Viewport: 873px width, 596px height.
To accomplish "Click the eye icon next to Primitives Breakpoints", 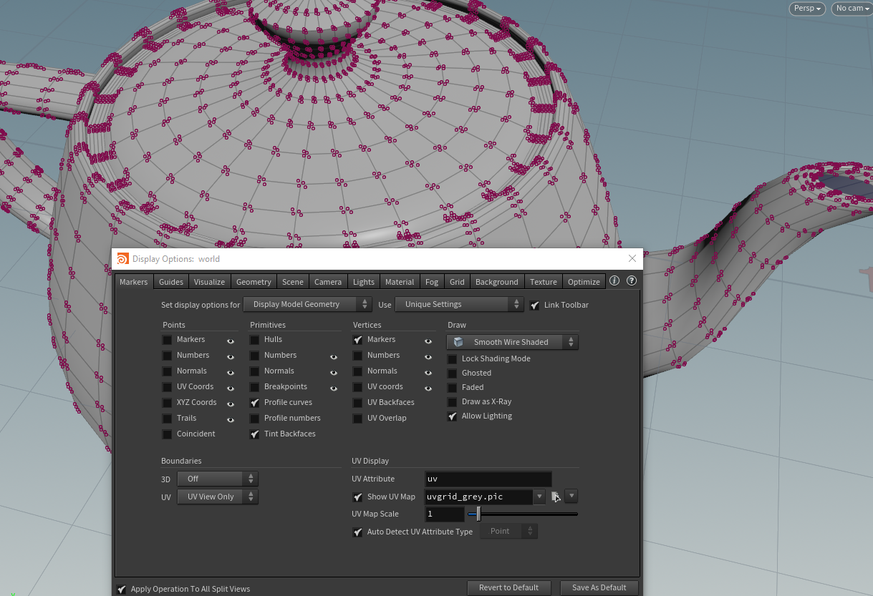I will [x=334, y=388].
